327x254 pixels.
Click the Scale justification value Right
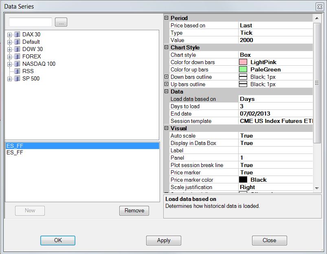[276, 187]
